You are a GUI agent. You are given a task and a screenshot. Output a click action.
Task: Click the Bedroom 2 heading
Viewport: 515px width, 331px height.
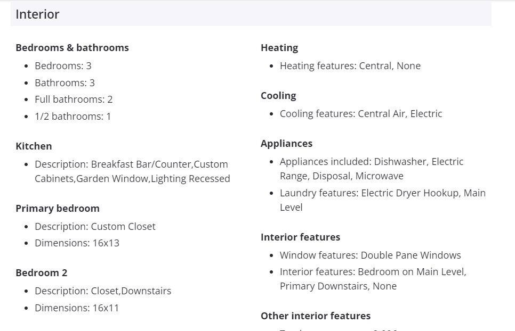click(42, 273)
